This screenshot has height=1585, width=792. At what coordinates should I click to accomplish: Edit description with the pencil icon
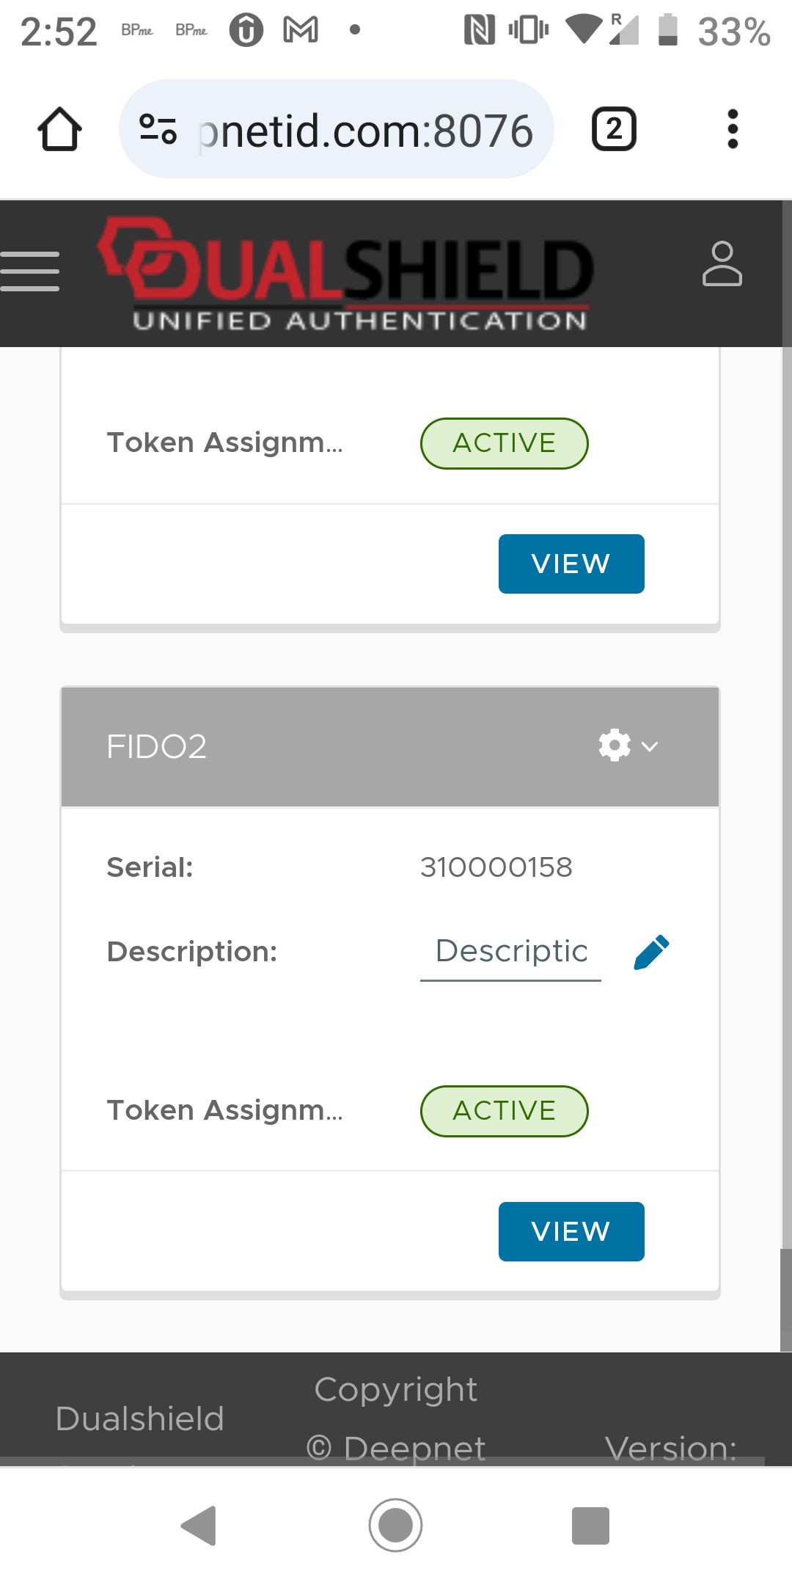click(x=651, y=952)
